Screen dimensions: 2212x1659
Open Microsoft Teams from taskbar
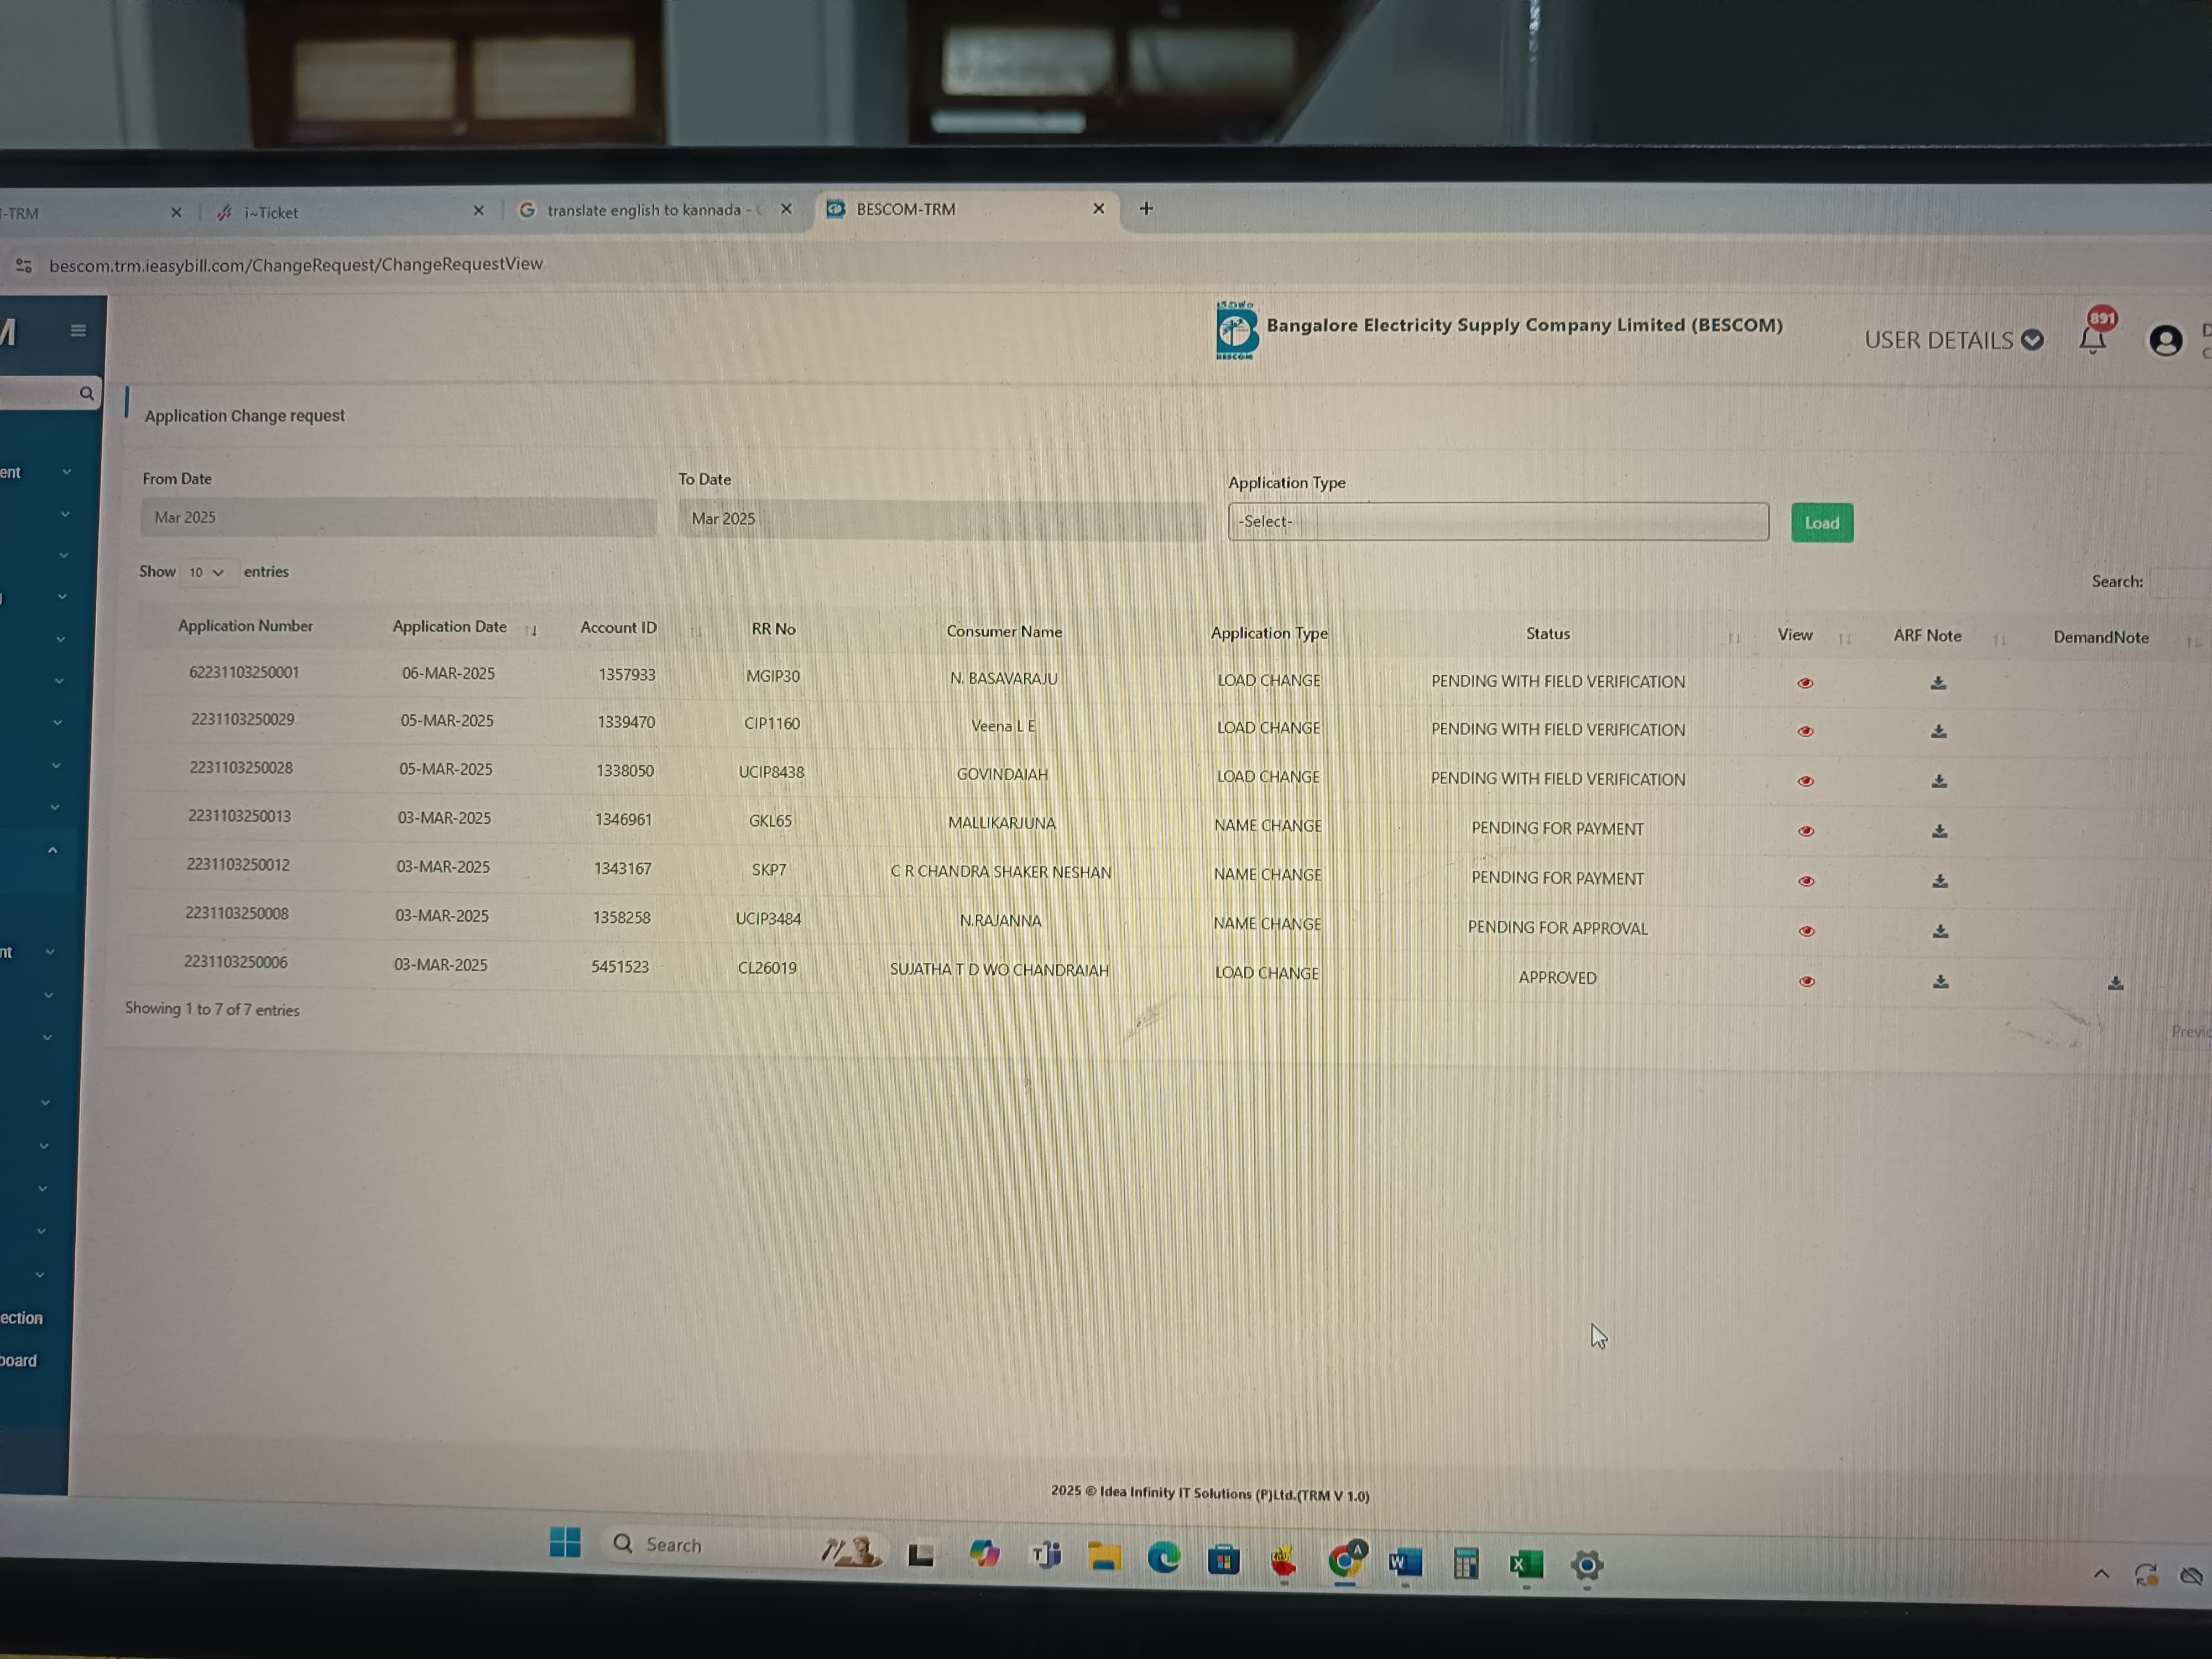[x=1045, y=1556]
